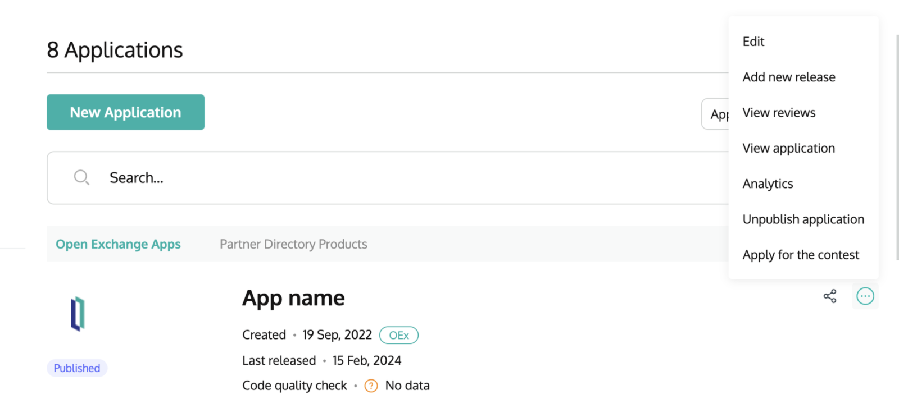Screen dimensions: 899x408
Task: Select Unpublish application menu item
Action: (x=803, y=219)
